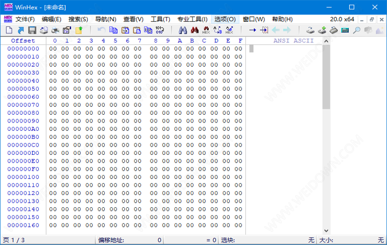Click the ANSI ASCII column header
This screenshot has width=387, height=245.
(x=293, y=41)
